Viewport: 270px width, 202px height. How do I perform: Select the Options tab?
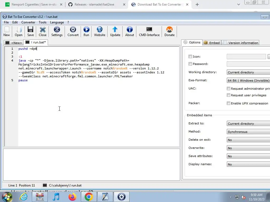pyautogui.click(x=192, y=42)
